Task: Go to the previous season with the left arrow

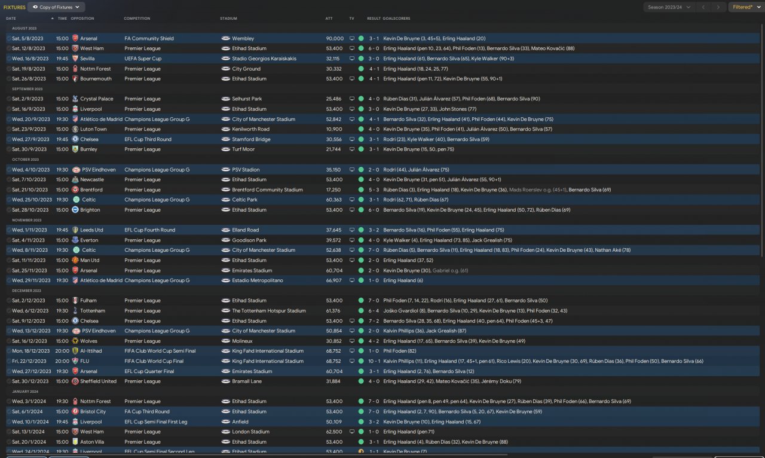Action: (703, 7)
